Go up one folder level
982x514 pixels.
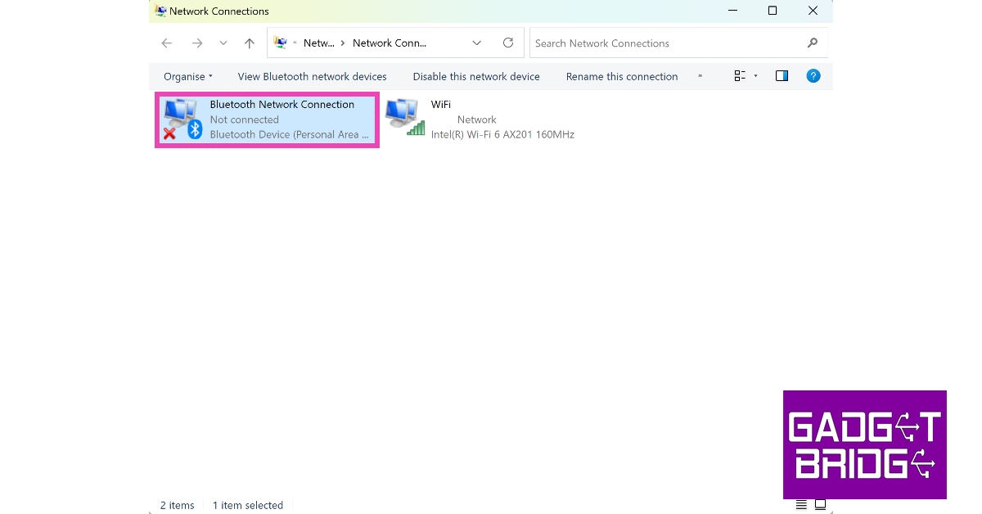[250, 43]
